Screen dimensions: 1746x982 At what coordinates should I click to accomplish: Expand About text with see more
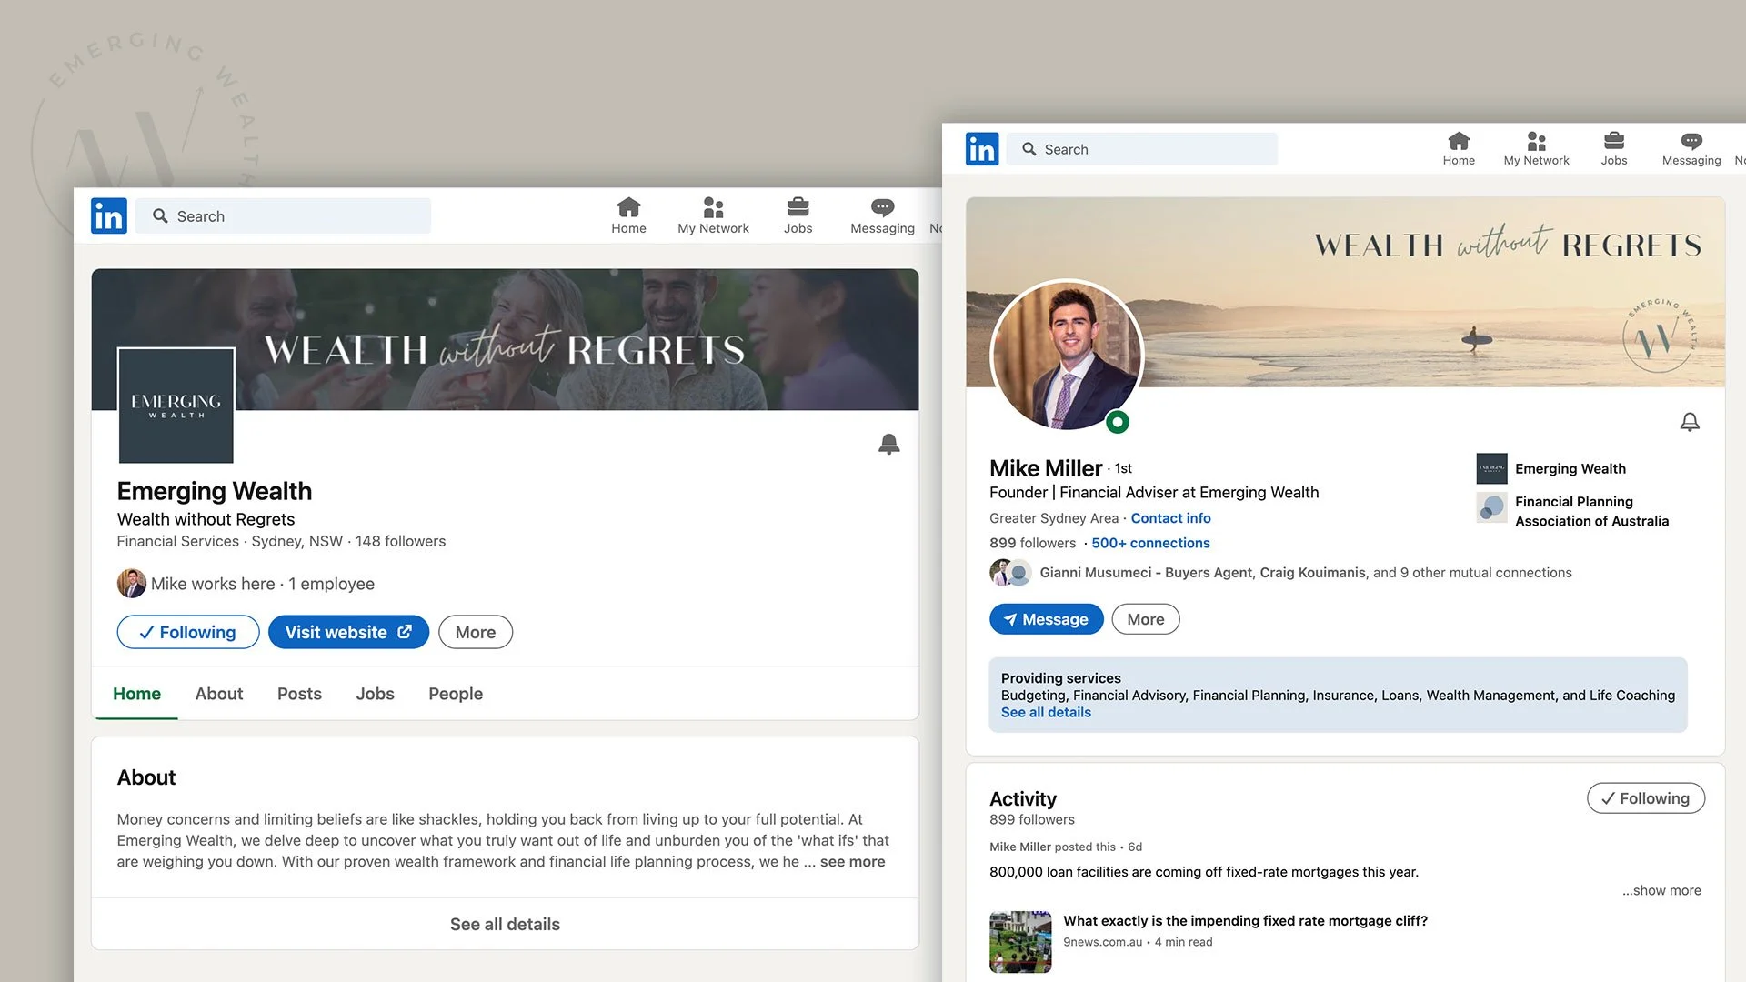(x=852, y=862)
